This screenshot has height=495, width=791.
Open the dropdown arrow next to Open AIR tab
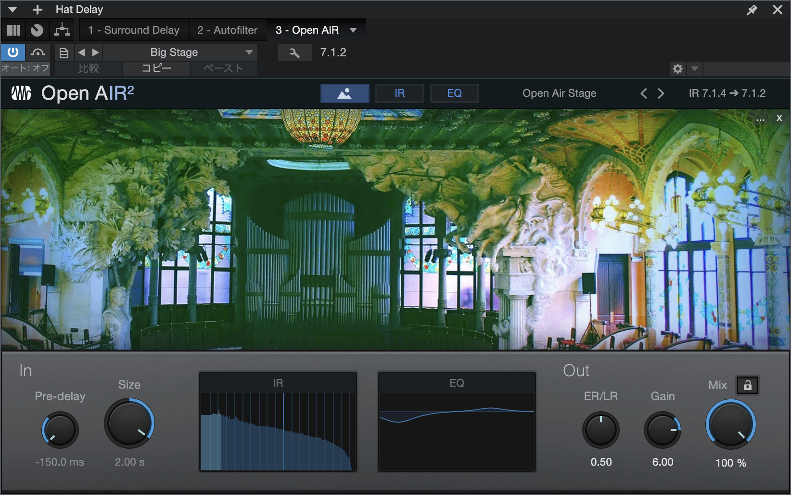pos(354,30)
